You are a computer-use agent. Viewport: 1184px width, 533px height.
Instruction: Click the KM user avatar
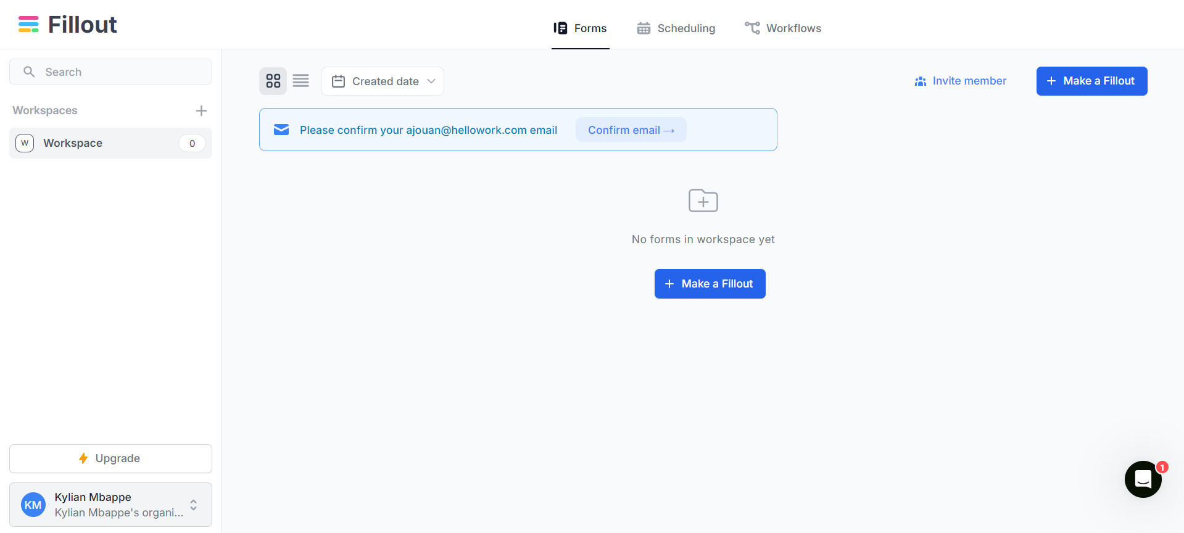[33, 505]
